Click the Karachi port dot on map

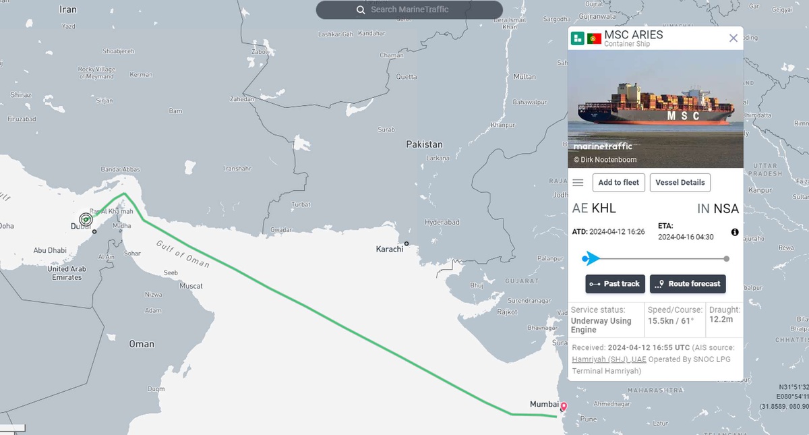[x=407, y=243]
